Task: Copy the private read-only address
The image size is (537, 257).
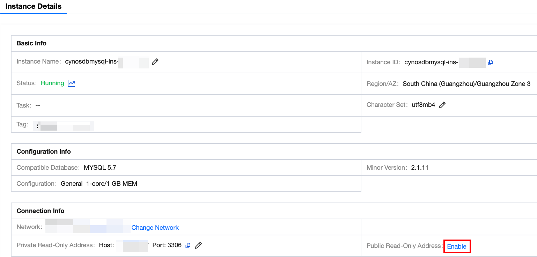Action: pos(188,245)
